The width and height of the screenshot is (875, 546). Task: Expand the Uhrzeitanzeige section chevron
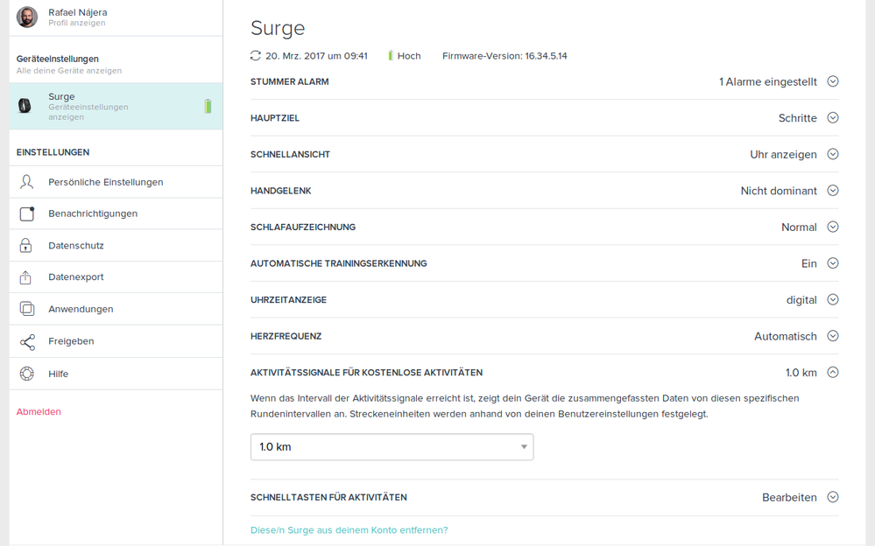coord(833,299)
